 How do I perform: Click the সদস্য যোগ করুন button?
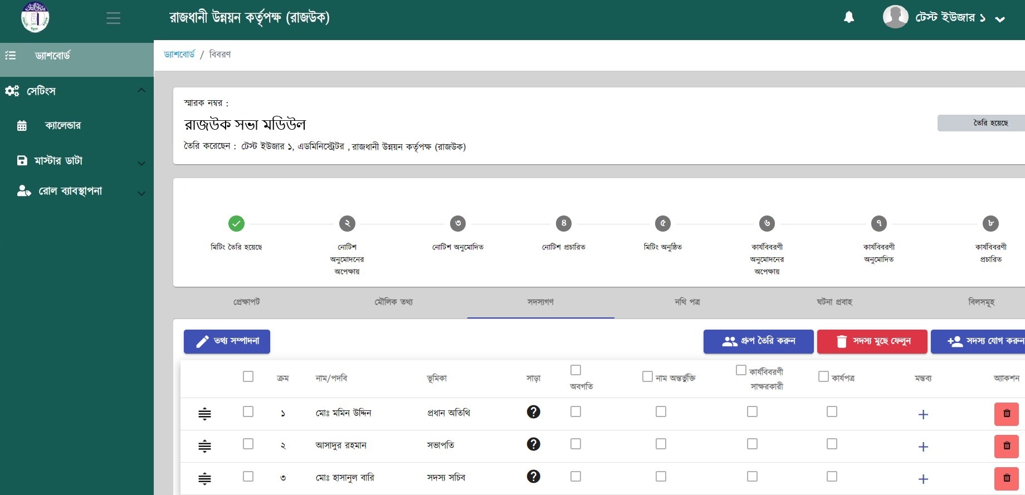point(978,341)
